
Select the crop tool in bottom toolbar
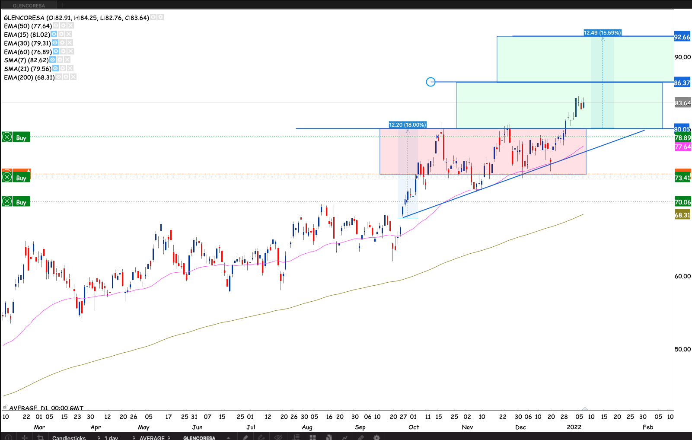point(40,437)
